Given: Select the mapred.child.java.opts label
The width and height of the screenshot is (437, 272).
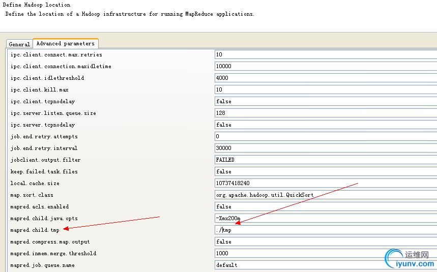Looking at the screenshot, I should pos(44,219).
